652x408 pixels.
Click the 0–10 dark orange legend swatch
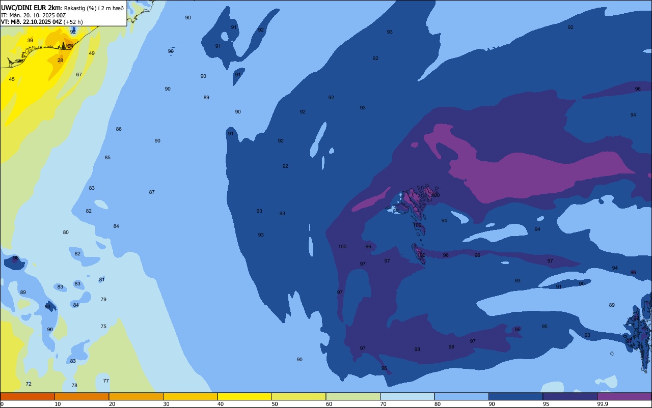[28, 396]
